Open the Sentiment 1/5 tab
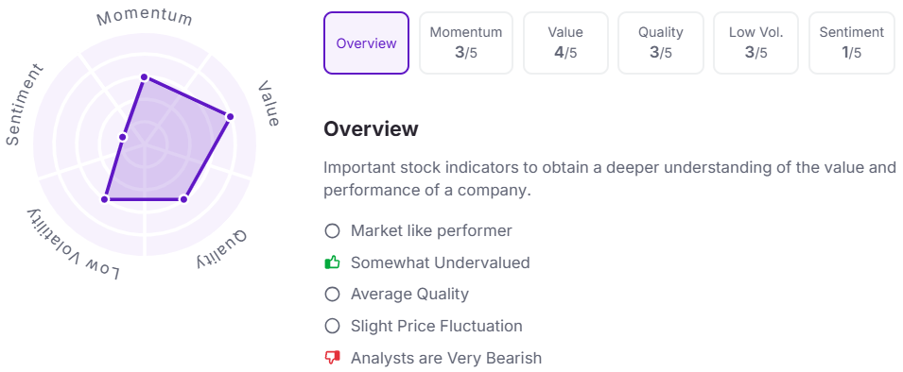Screen dimensions: 903x372 pyautogui.click(x=852, y=43)
